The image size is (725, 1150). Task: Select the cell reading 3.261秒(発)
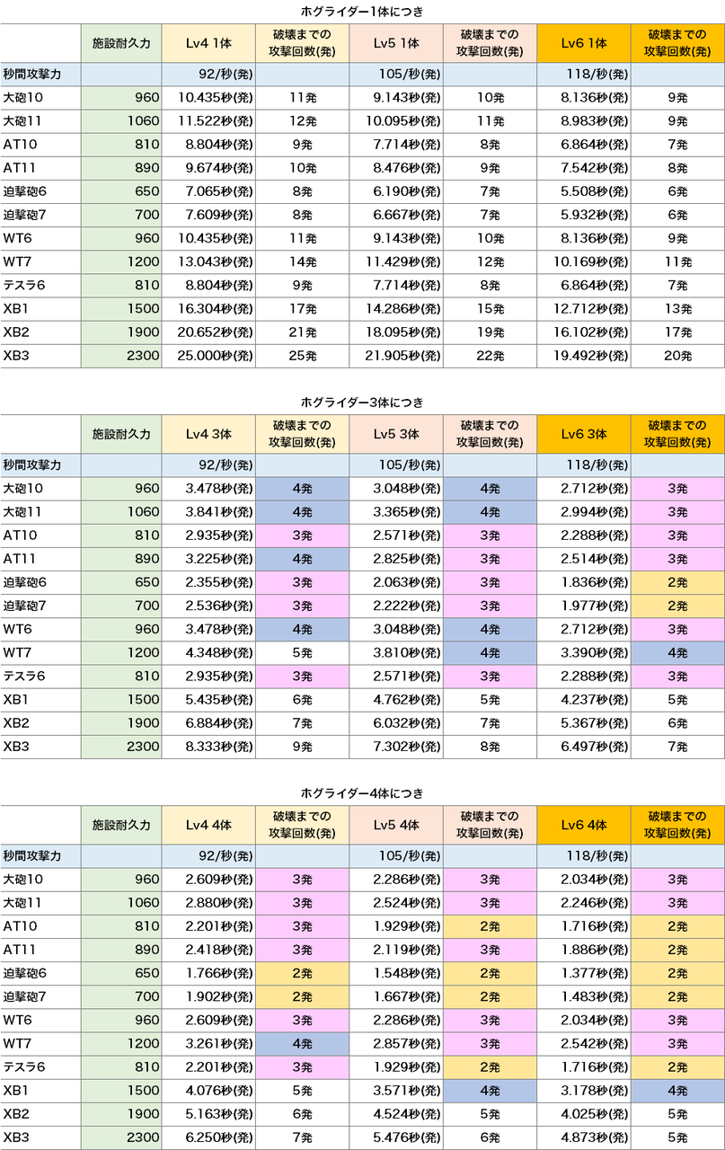pyautogui.click(x=209, y=1044)
